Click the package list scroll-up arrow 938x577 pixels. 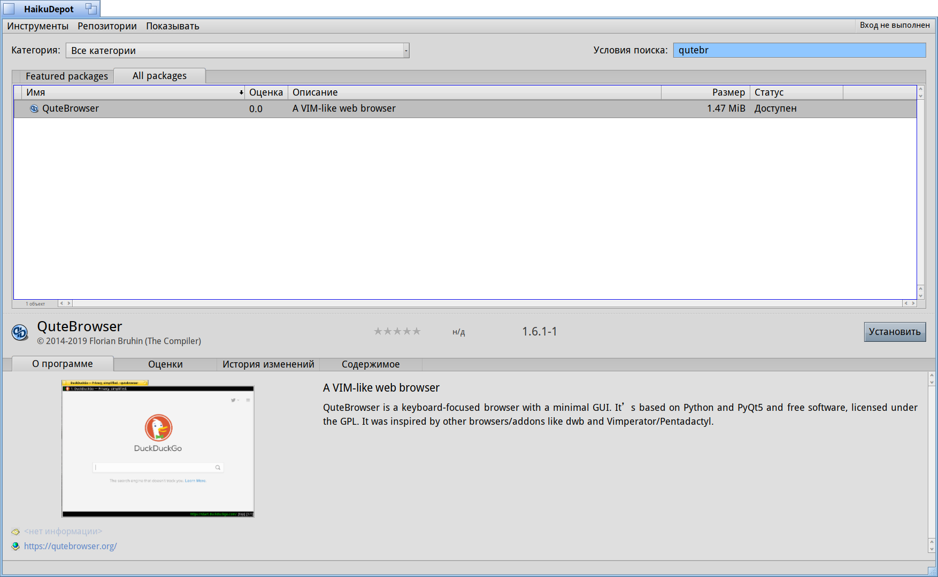[x=920, y=89]
